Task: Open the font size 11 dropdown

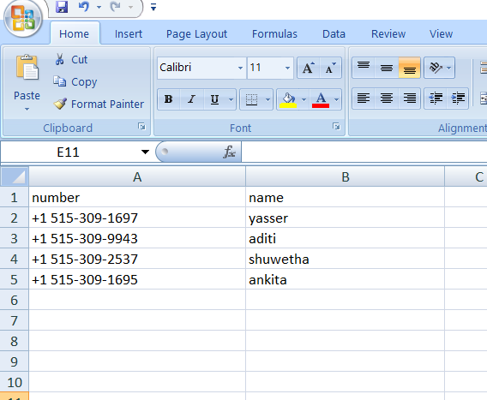Action: pos(287,68)
